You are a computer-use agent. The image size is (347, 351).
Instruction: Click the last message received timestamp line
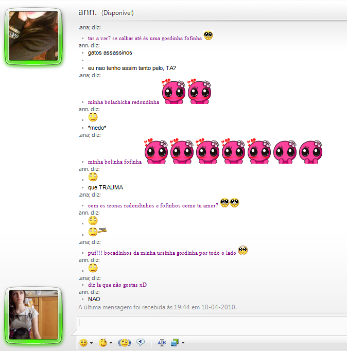click(x=158, y=307)
